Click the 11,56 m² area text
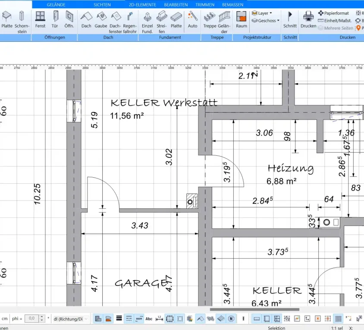This screenshot has height=330, width=364. click(x=127, y=116)
